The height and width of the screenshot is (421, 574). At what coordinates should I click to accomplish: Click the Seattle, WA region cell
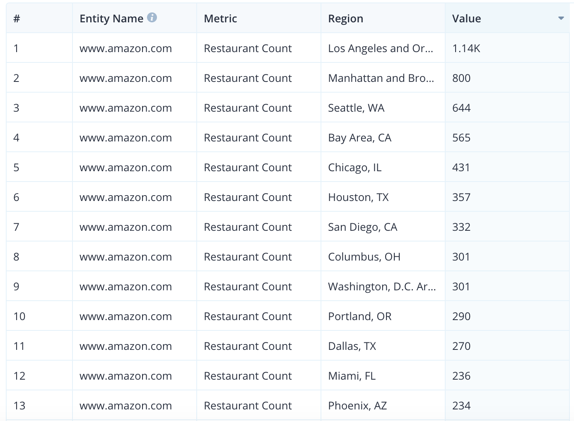point(356,108)
